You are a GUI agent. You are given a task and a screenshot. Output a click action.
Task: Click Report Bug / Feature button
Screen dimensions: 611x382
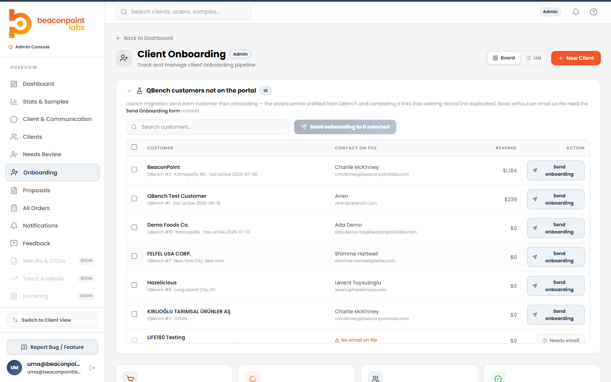click(53, 347)
